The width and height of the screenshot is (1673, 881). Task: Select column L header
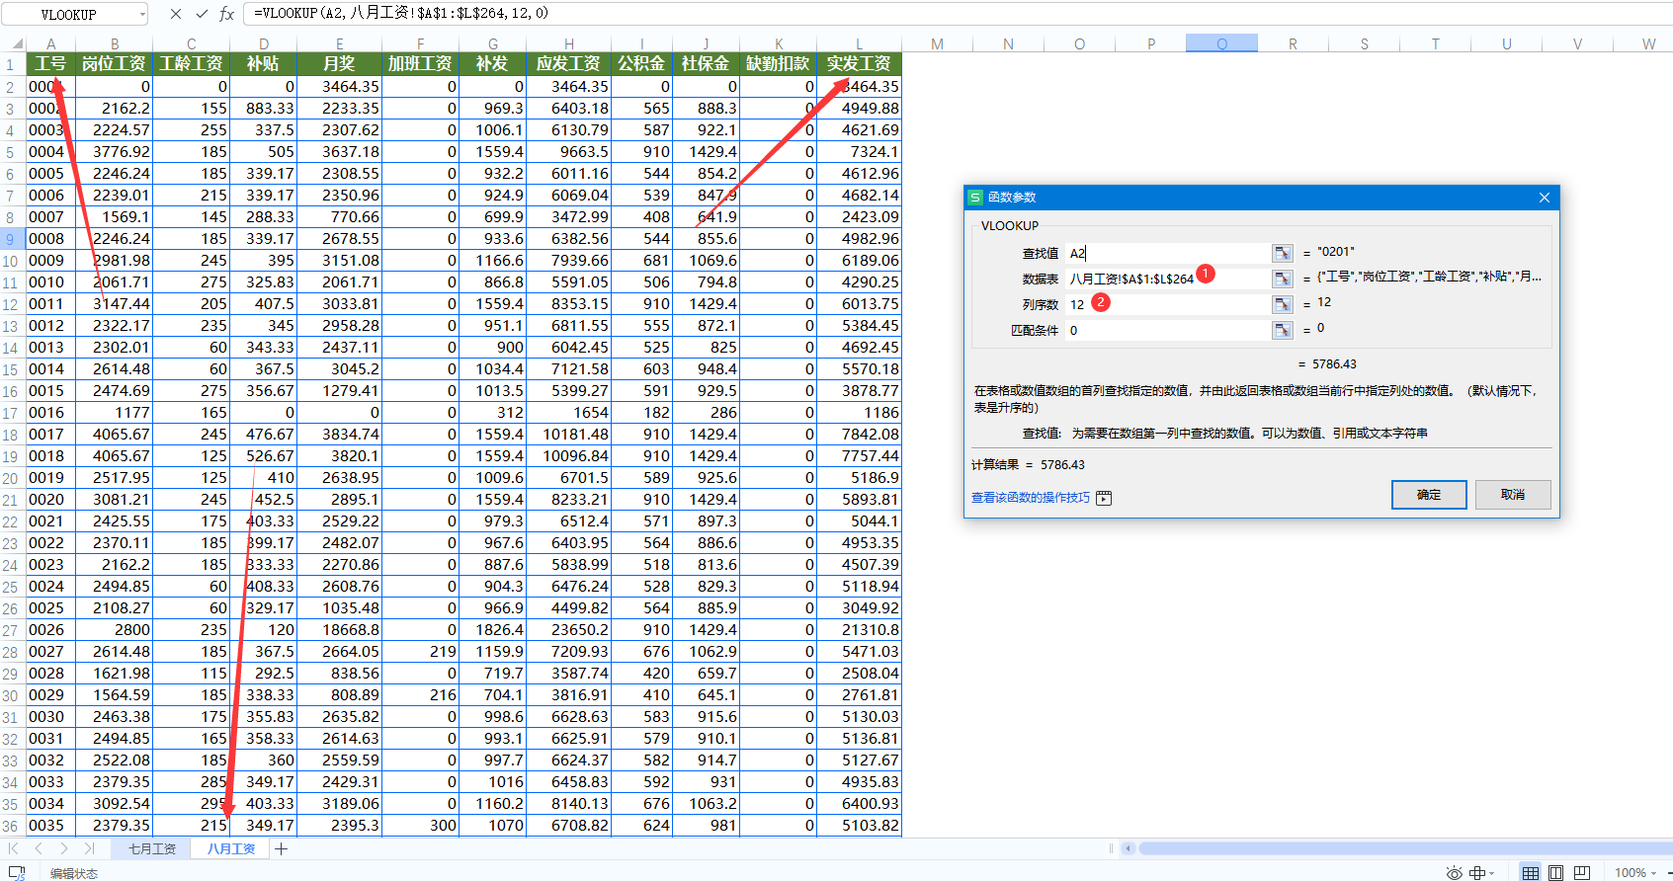(859, 43)
